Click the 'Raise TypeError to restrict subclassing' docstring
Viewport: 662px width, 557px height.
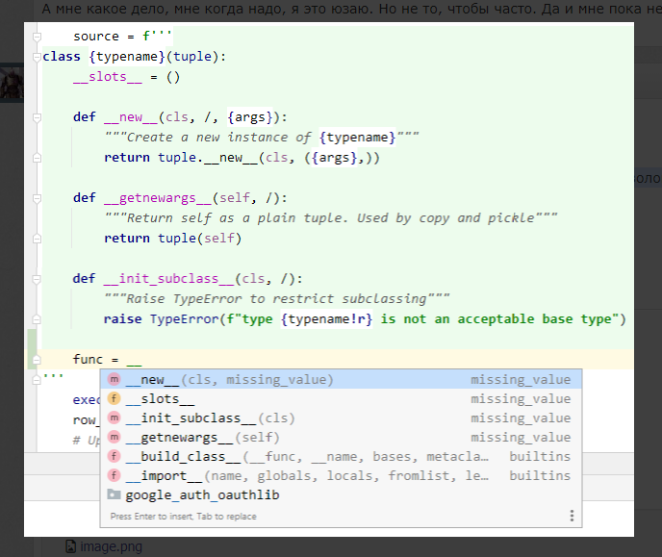(277, 299)
